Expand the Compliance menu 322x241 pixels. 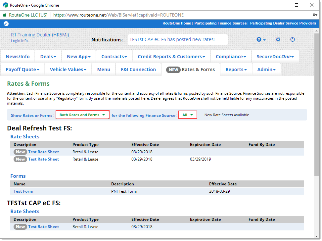231,57
